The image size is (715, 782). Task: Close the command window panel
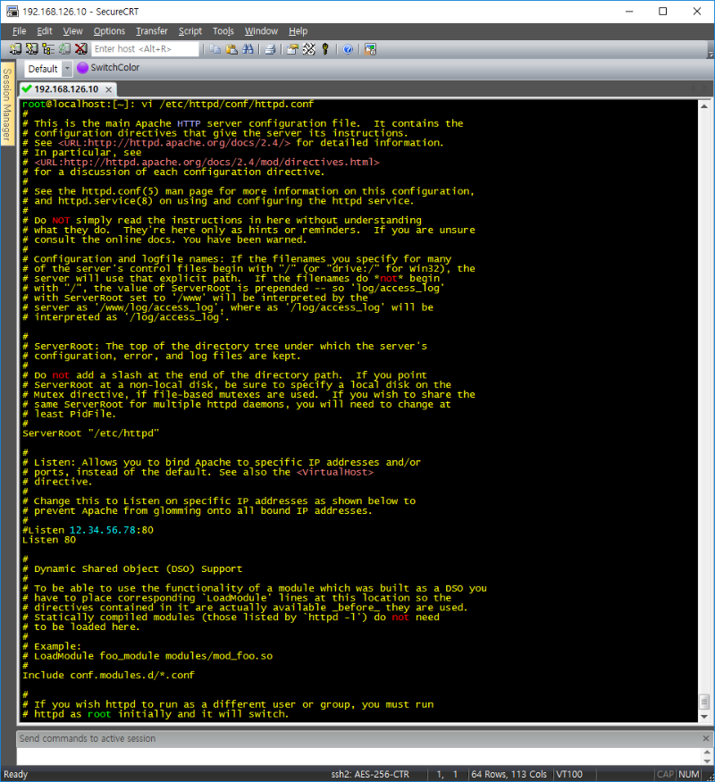pyautogui.click(x=704, y=739)
